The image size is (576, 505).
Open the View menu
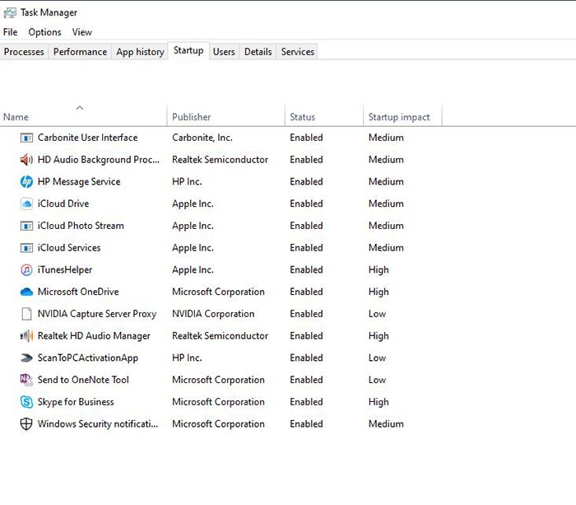(82, 32)
